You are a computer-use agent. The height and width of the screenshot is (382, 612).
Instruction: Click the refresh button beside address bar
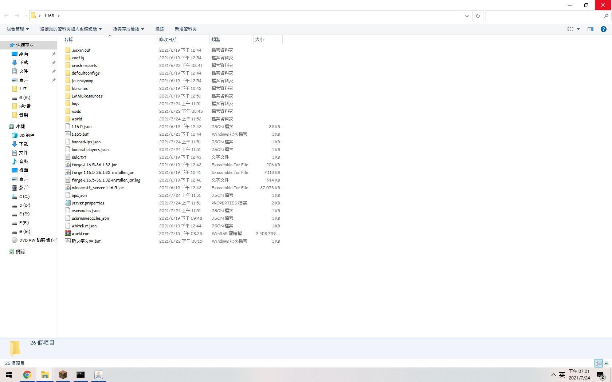tap(478, 16)
